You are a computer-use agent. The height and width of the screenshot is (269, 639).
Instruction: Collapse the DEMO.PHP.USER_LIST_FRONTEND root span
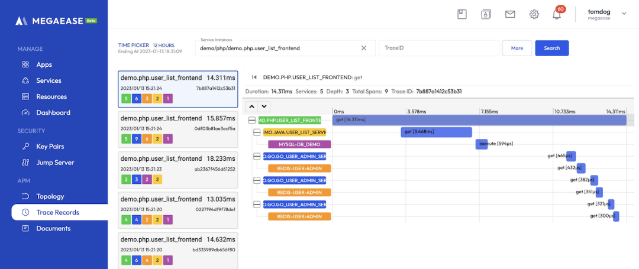point(252,120)
